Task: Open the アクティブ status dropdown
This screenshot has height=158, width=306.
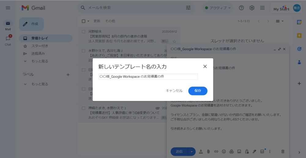Action: coord(218,8)
